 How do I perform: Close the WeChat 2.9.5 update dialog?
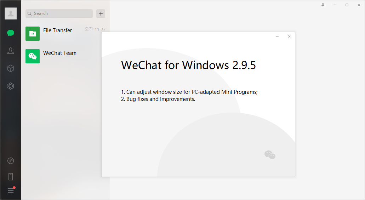point(289,36)
